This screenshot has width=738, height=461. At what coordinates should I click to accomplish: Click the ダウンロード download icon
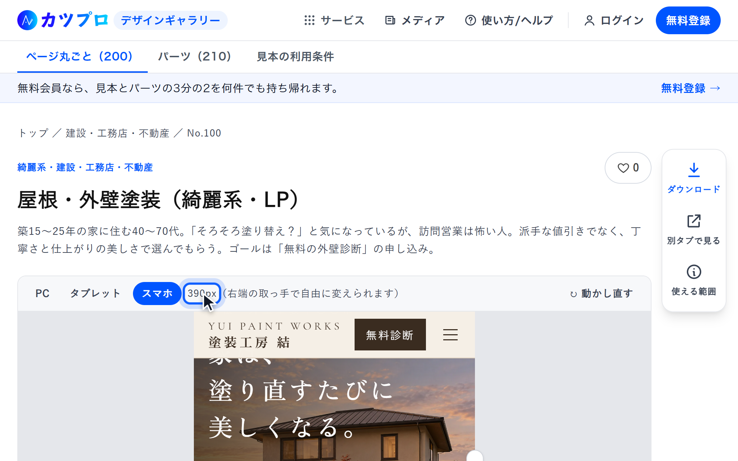pos(694,178)
